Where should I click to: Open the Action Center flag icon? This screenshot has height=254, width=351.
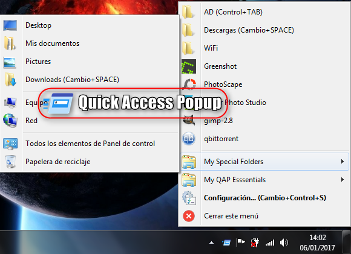(240, 243)
